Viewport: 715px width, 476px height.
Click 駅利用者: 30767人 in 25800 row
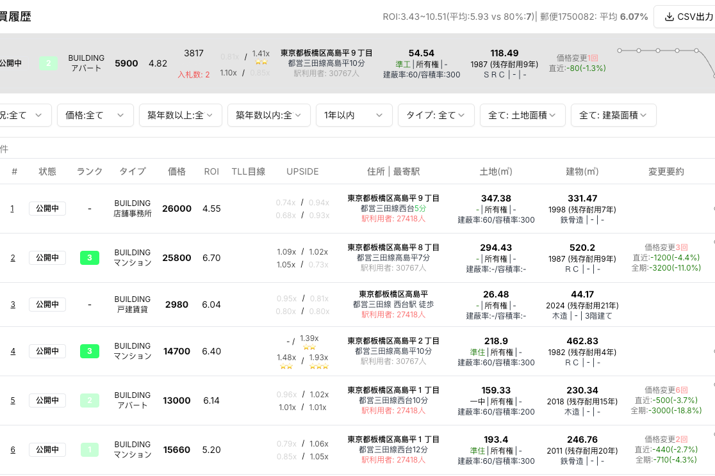click(x=393, y=268)
